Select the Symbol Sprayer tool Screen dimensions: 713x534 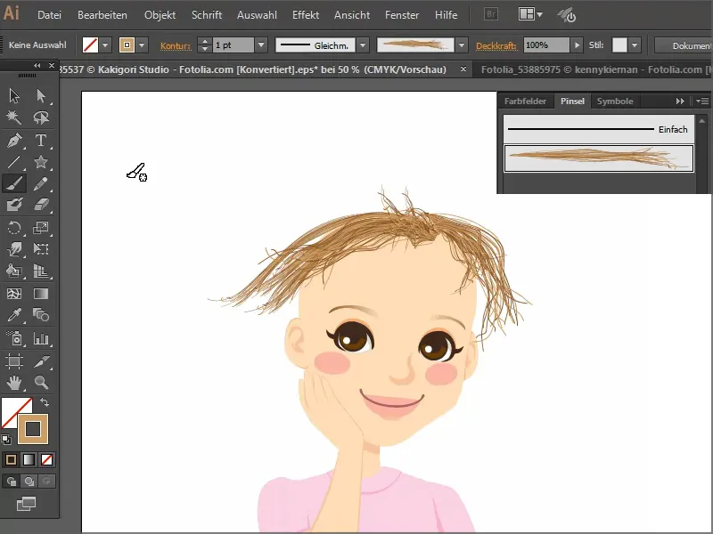point(14,338)
